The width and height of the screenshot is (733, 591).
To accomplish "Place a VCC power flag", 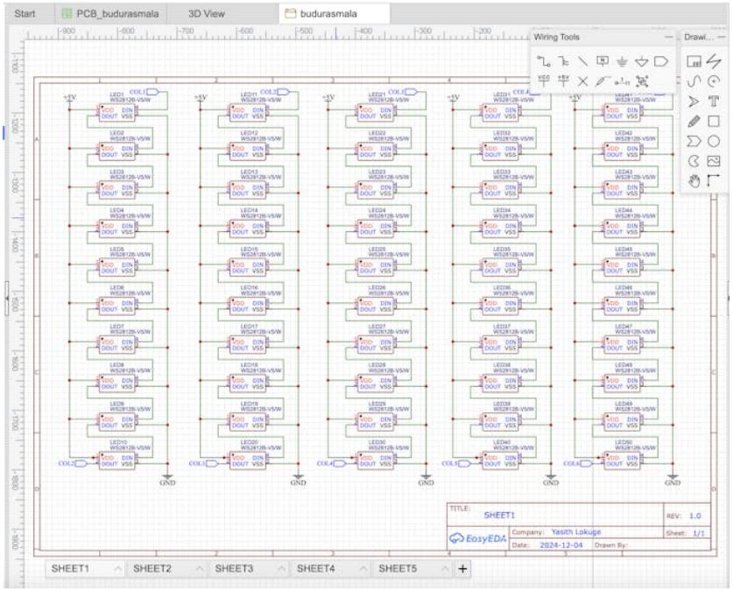I will 543,81.
